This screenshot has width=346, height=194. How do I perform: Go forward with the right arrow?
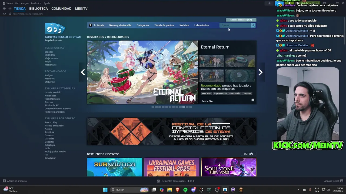click(10, 9)
